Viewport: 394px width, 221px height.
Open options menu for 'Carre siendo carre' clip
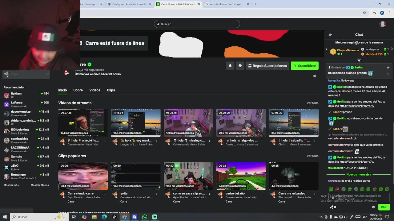pyautogui.click(x=104, y=194)
